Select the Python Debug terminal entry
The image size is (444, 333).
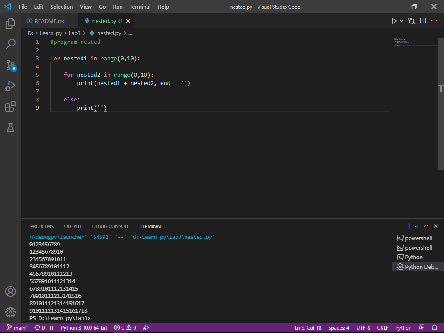[x=418, y=267]
